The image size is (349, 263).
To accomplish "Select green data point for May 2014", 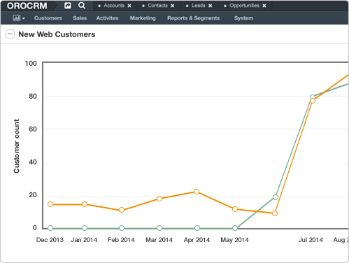I will point(235,228).
